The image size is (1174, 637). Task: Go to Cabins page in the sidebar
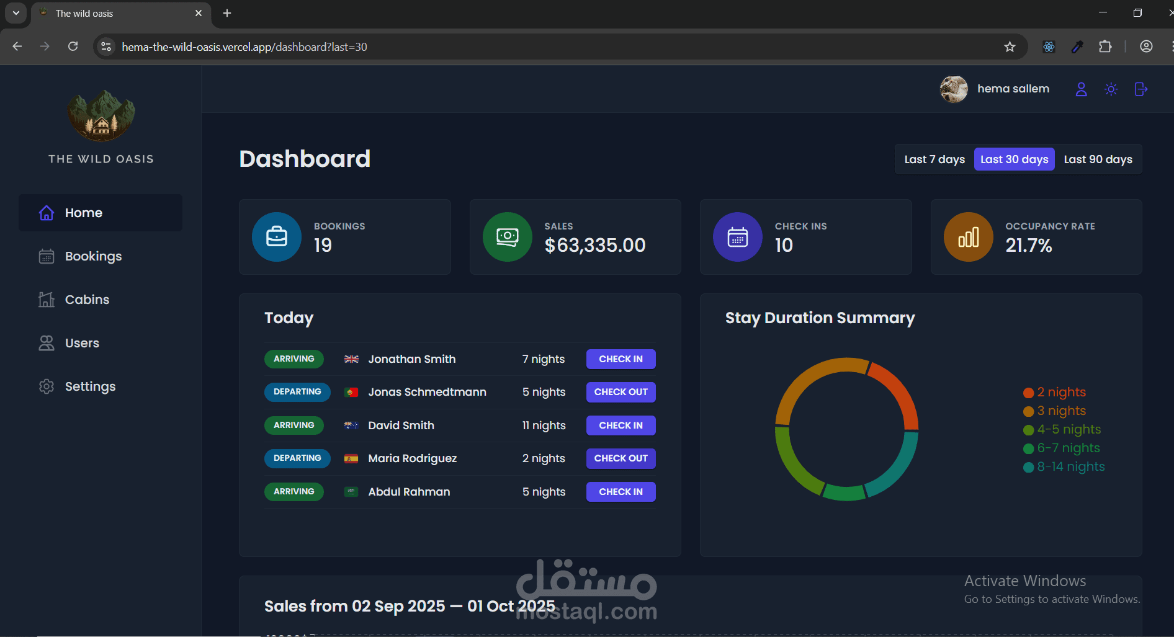pos(87,300)
